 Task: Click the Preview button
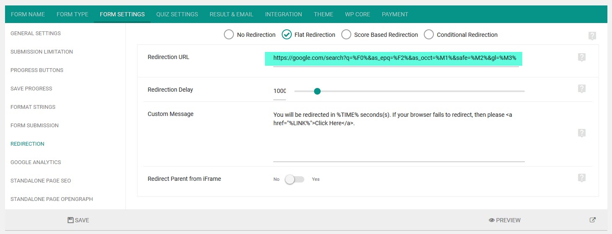pos(505,220)
